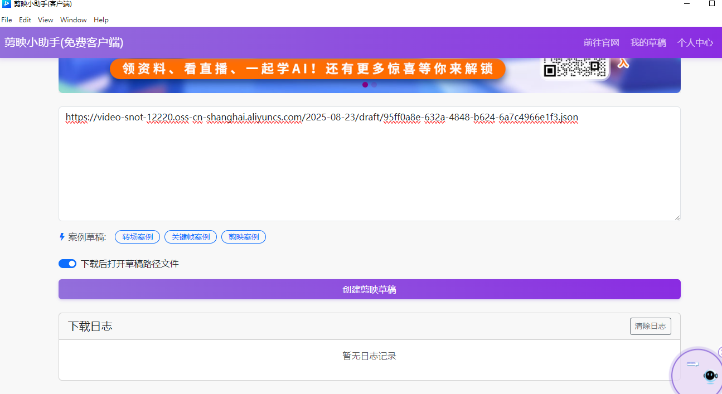The width and height of the screenshot is (722, 394).
Task: Click into the draft URL text area
Action: (x=370, y=164)
